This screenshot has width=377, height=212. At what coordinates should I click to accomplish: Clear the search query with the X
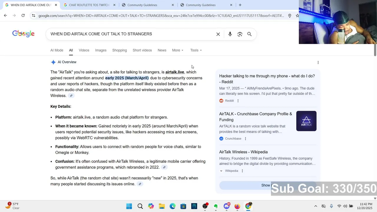click(x=218, y=34)
